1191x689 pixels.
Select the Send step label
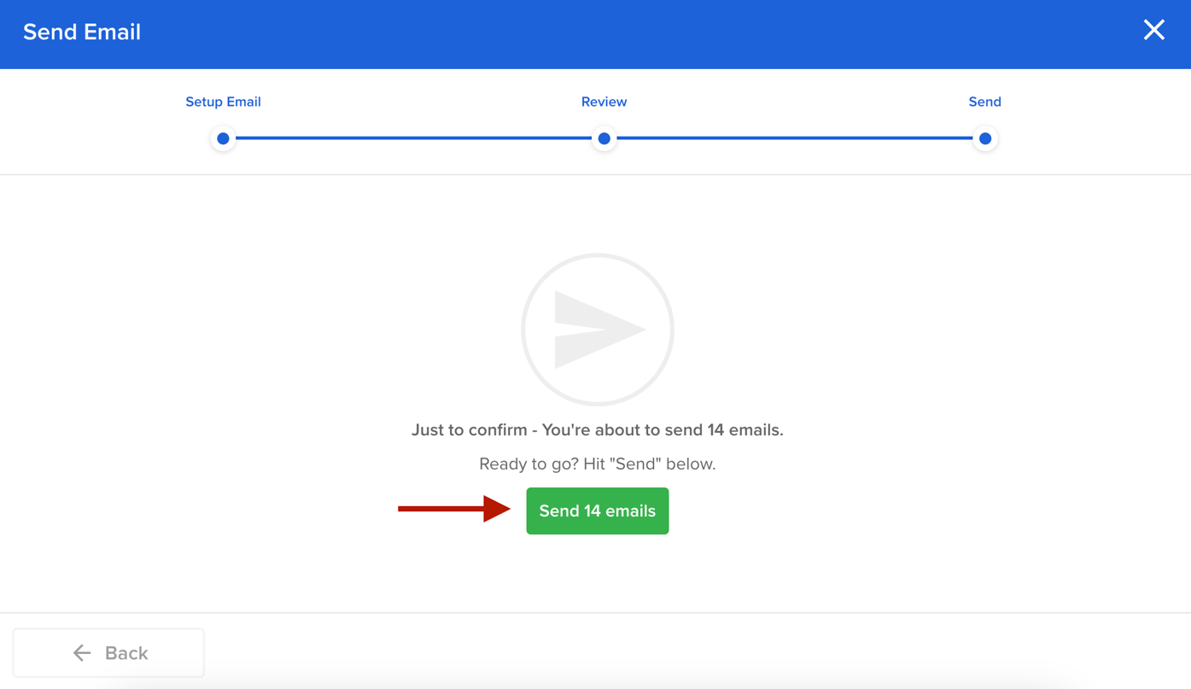[x=984, y=100]
